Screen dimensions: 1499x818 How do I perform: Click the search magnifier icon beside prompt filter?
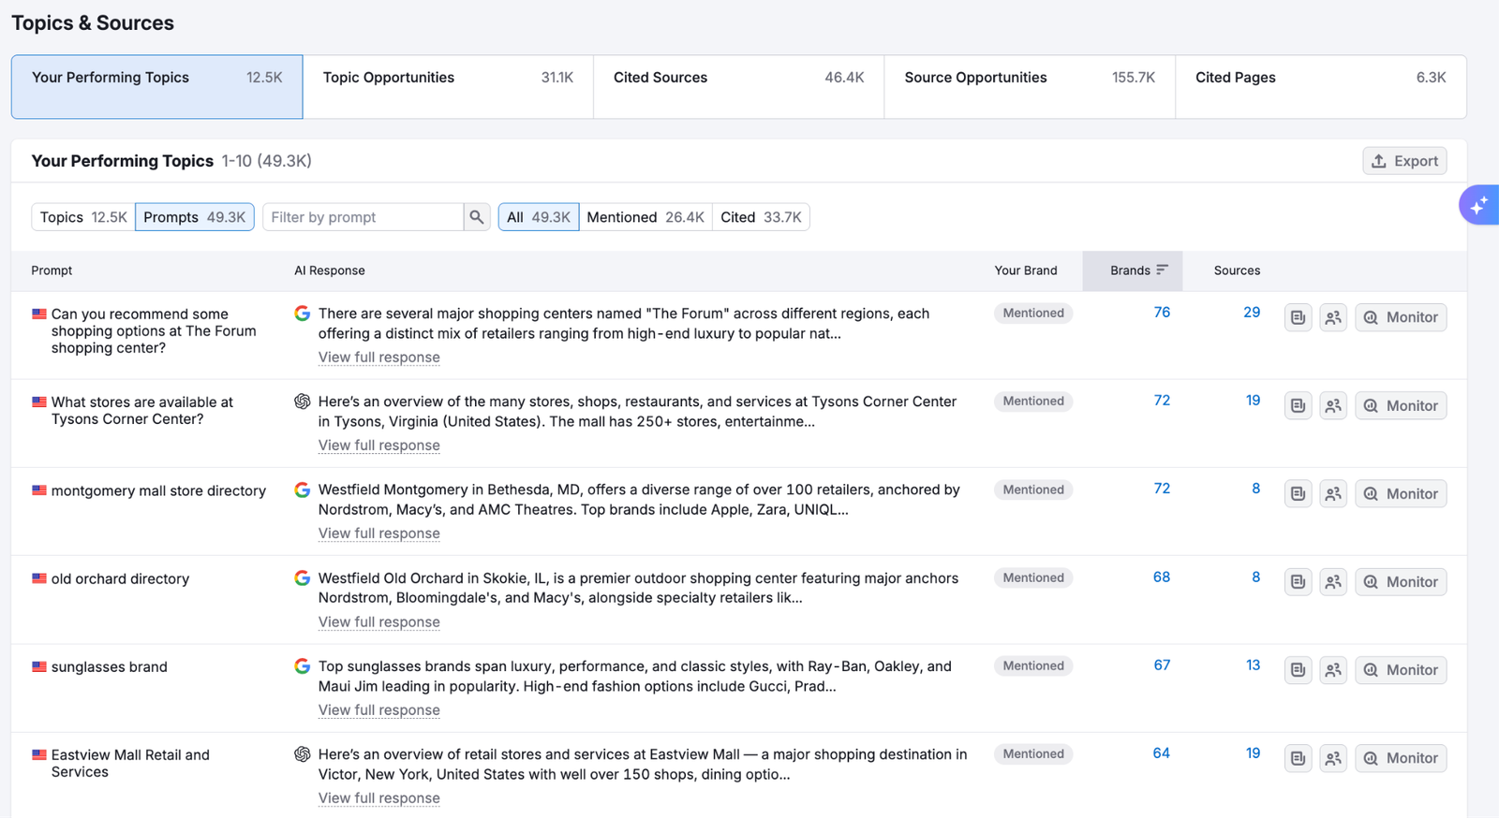pyautogui.click(x=477, y=217)
